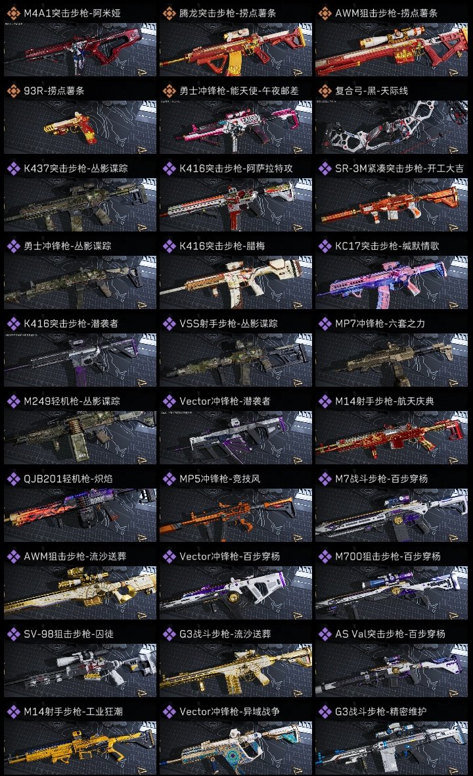Click orange rarity icon beside M4A1突击步枪-阿米娅
This screenshot has height=776, width=473.
14,13
